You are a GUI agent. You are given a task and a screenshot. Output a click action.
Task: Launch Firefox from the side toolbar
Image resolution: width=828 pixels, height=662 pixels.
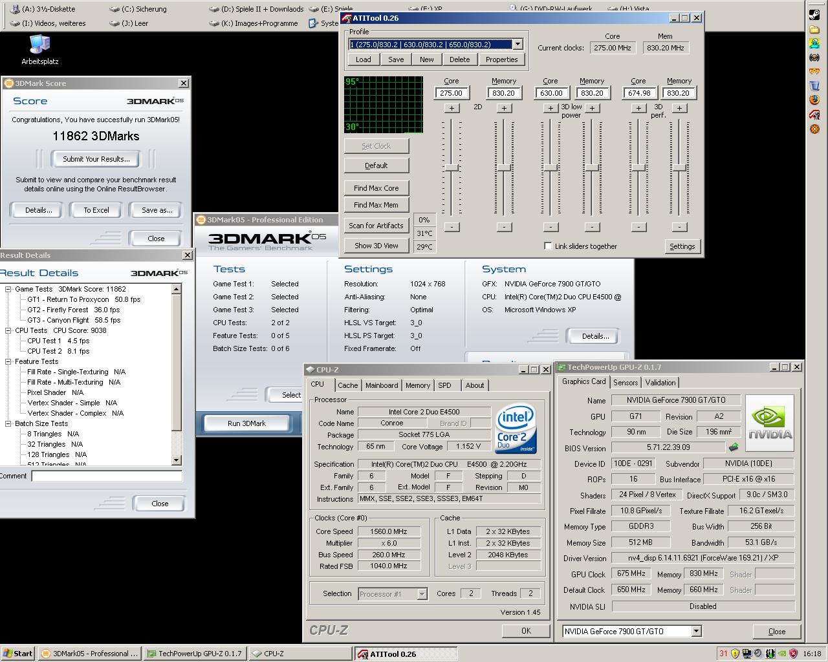pyautogui.click(x=814, y=100)
